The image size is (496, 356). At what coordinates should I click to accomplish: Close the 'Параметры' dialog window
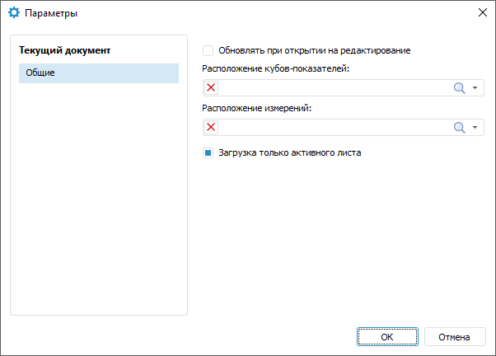pyautogui.click(x=482, y=13)
